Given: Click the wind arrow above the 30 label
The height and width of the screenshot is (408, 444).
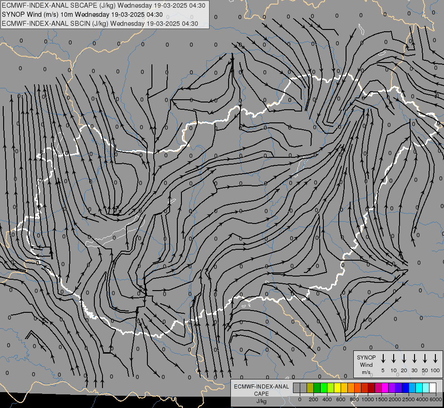Looking at the screenshot, I should (x=414, y=359).
